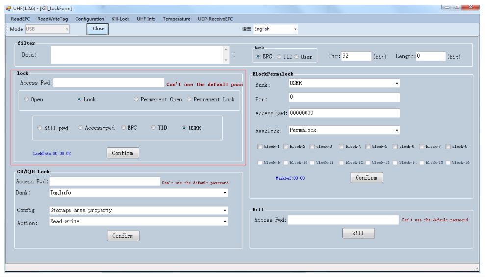Image resolution: width=485 pixels, height=277 pixels.
Task: Open the Configuration menu
Action: tap(89, 19)
